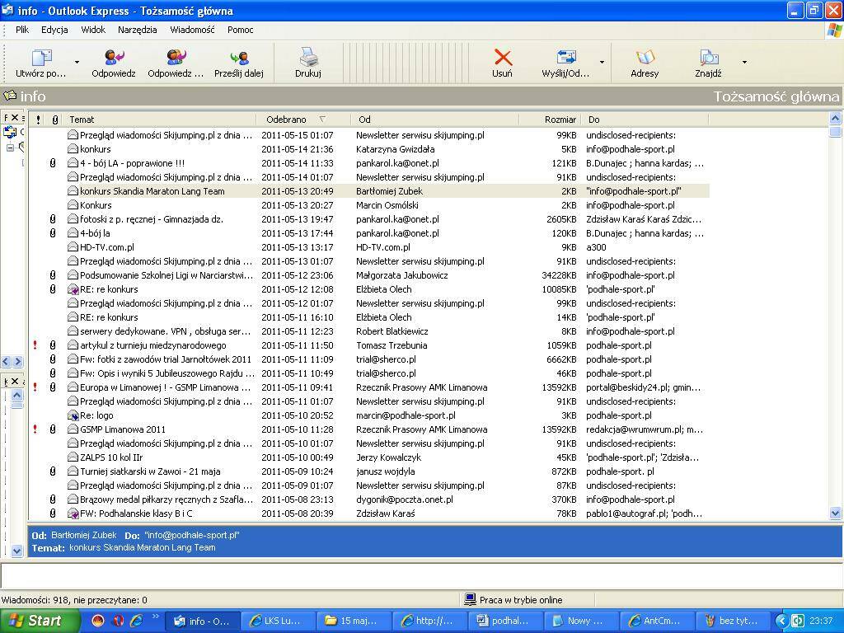Sort messages by Odebrano column header
This screenshot has width=844, height=633.
(303, 120)
